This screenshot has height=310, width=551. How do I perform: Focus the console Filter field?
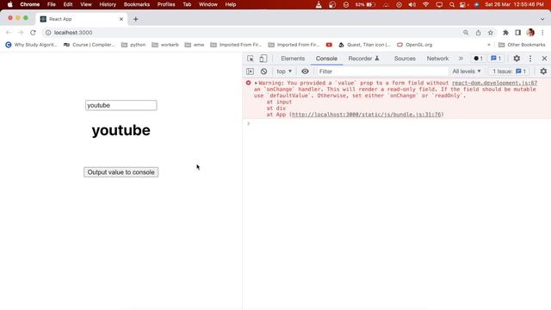(381, 71)
